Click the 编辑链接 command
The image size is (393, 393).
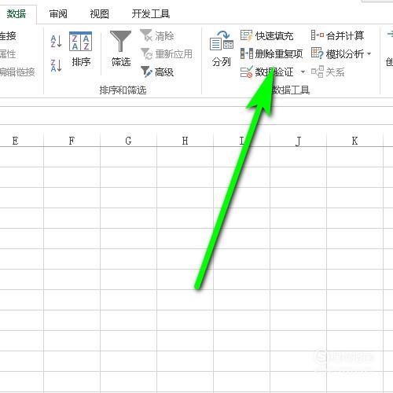point(17,72)
